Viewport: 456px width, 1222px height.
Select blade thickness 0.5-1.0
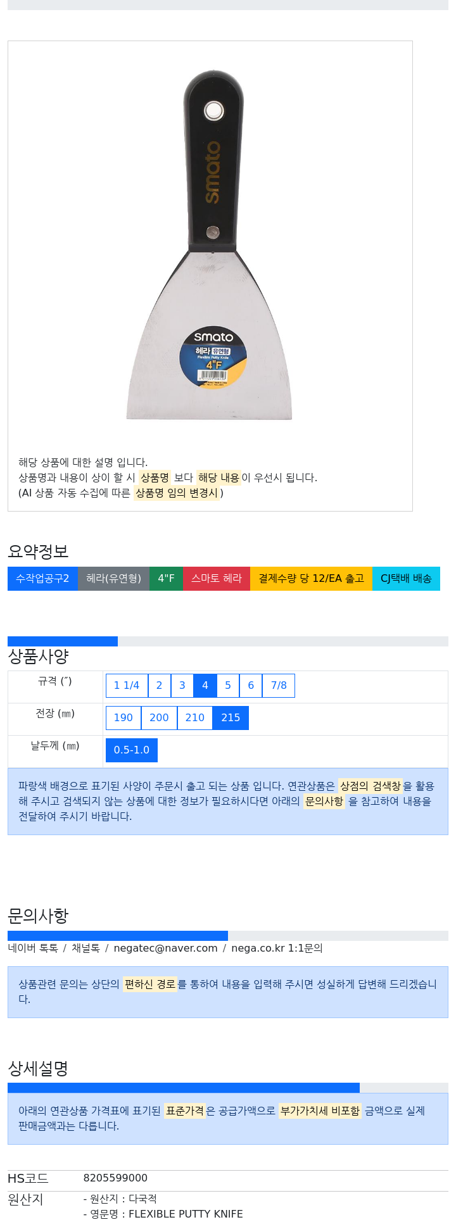132,750
